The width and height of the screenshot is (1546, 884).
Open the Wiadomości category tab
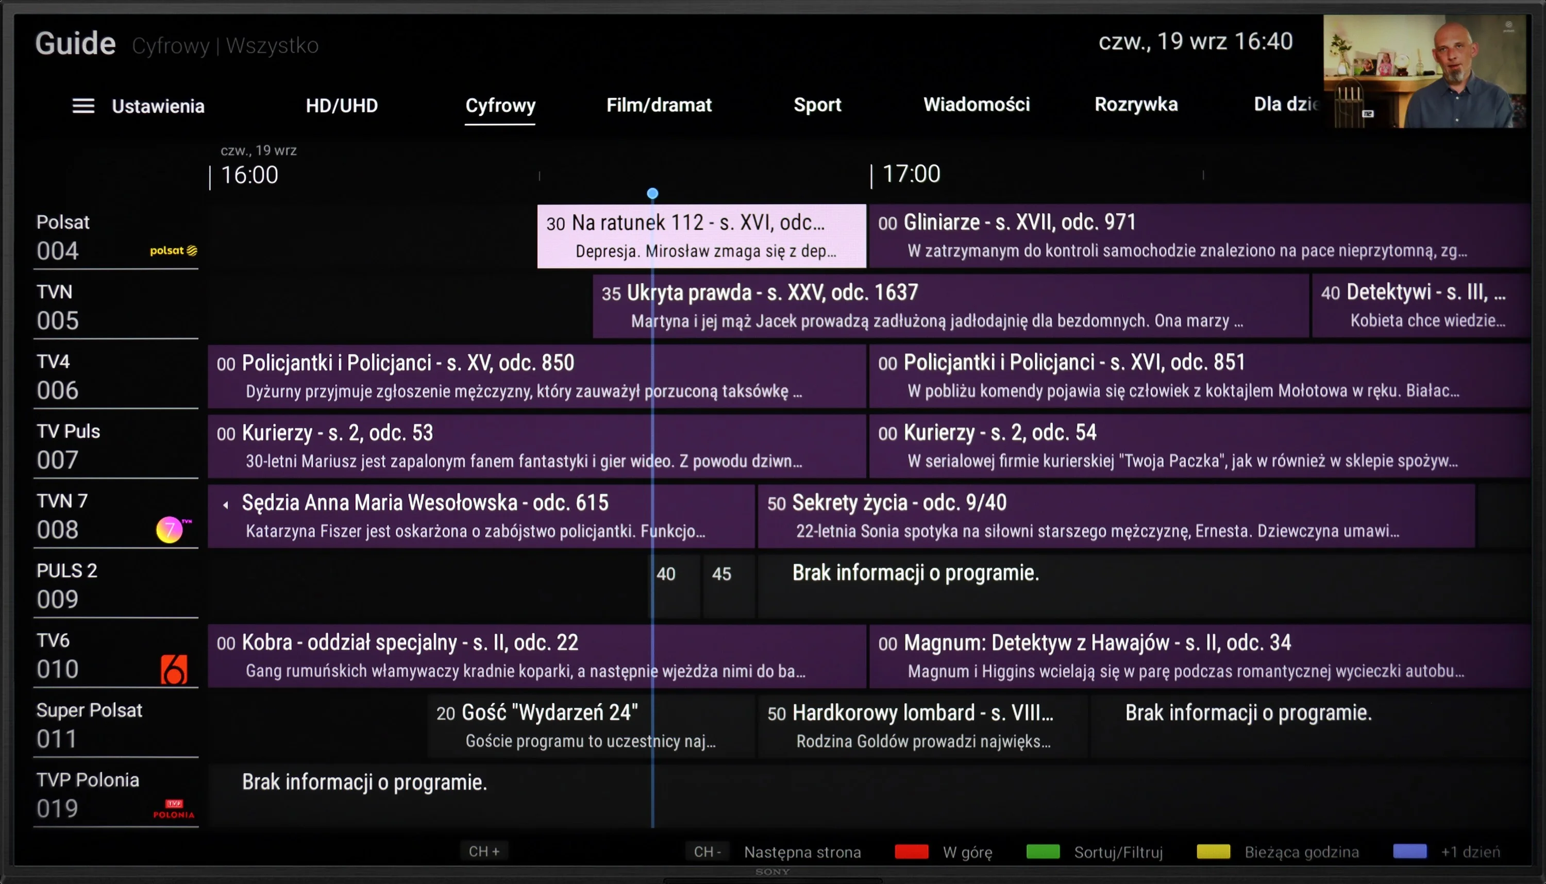tap(977, 105)
